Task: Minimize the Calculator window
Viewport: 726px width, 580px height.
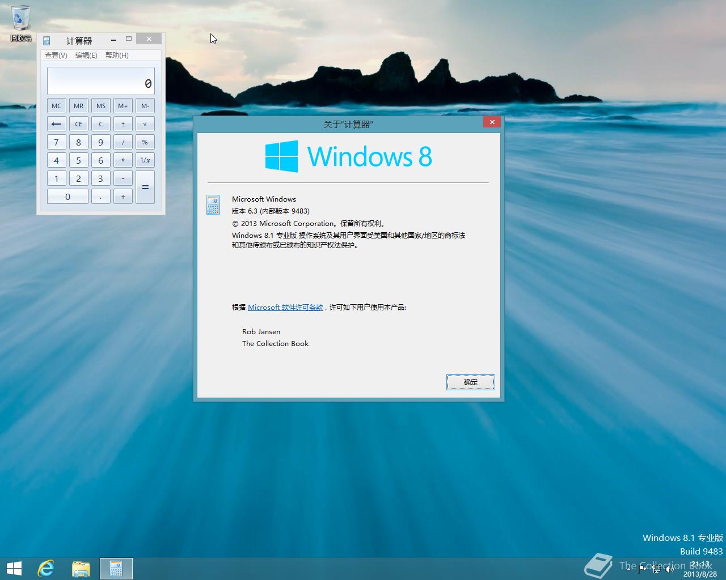Action: point(113,40)
